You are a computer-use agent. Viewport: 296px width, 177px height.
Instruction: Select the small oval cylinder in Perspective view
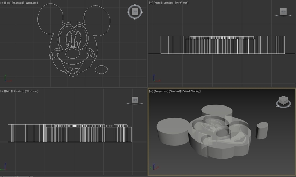262,131
